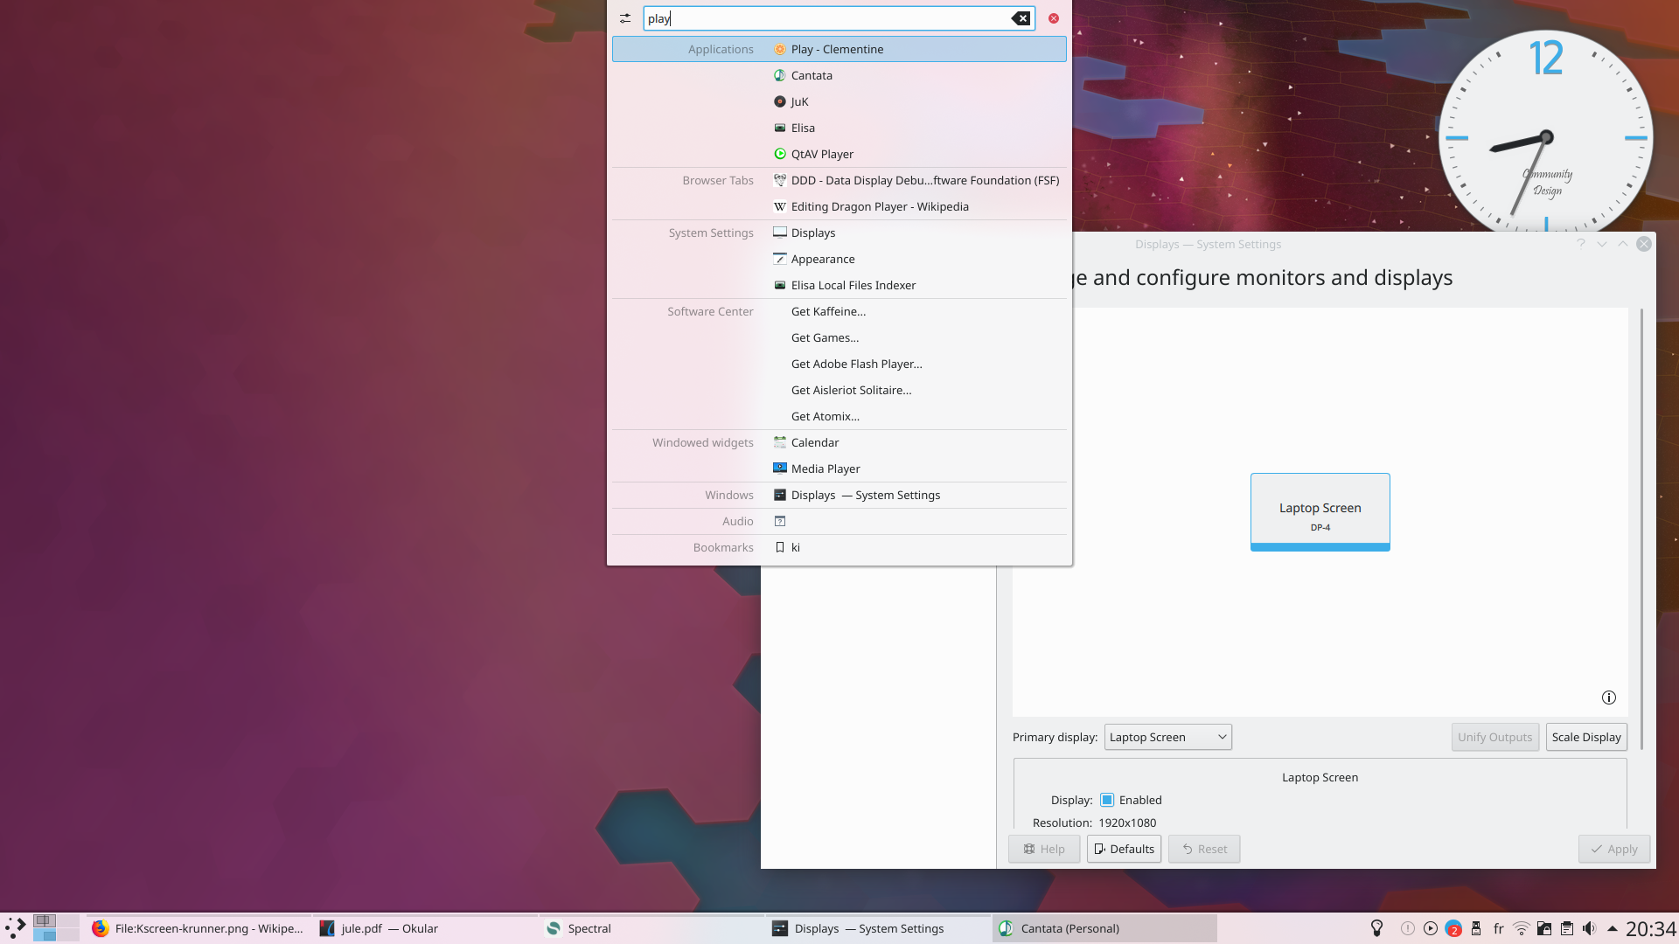Click the Wi-Fi network tray icon
1679x944 pixels.
coord(1522,928)
